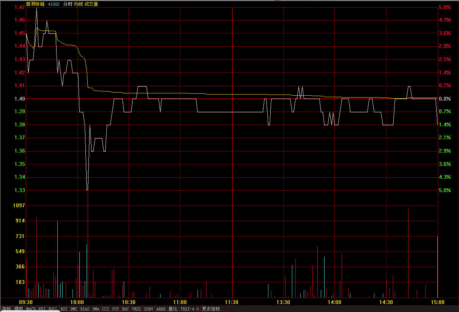The image size is (459, 312).
Task: Select the TRIX-4.0 indicator tab
Action: pyautogui.click(x=189, y=309)
